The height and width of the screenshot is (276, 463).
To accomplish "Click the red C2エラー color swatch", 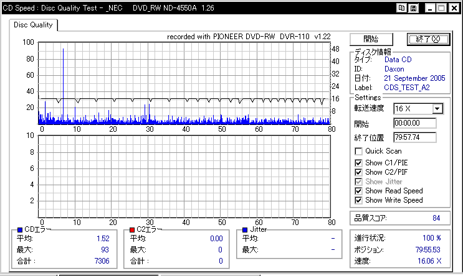I will pyautogui.click(x=132, y=230).
